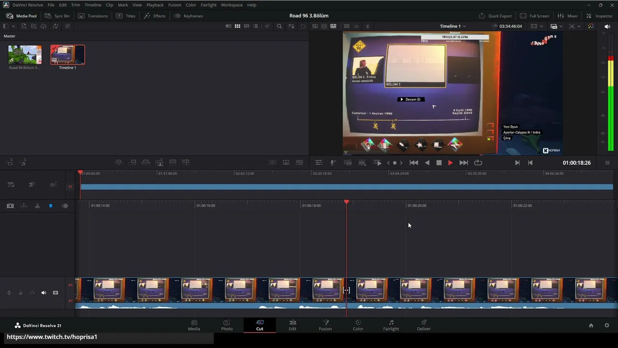Open the File menu
This screenshot has height=348, width=618.
tap(51, 5)
